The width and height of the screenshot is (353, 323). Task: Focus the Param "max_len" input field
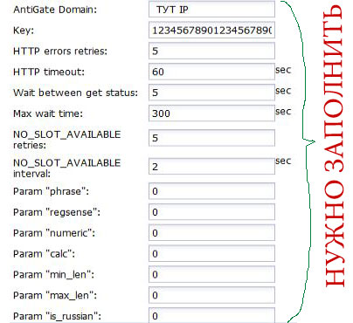pyautogui.click(x=211, y=295)
